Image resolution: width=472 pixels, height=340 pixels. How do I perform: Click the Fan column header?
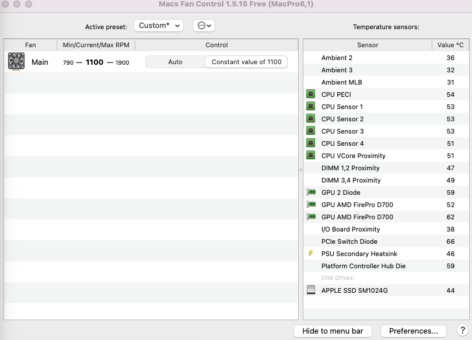(x=30, y=45)
